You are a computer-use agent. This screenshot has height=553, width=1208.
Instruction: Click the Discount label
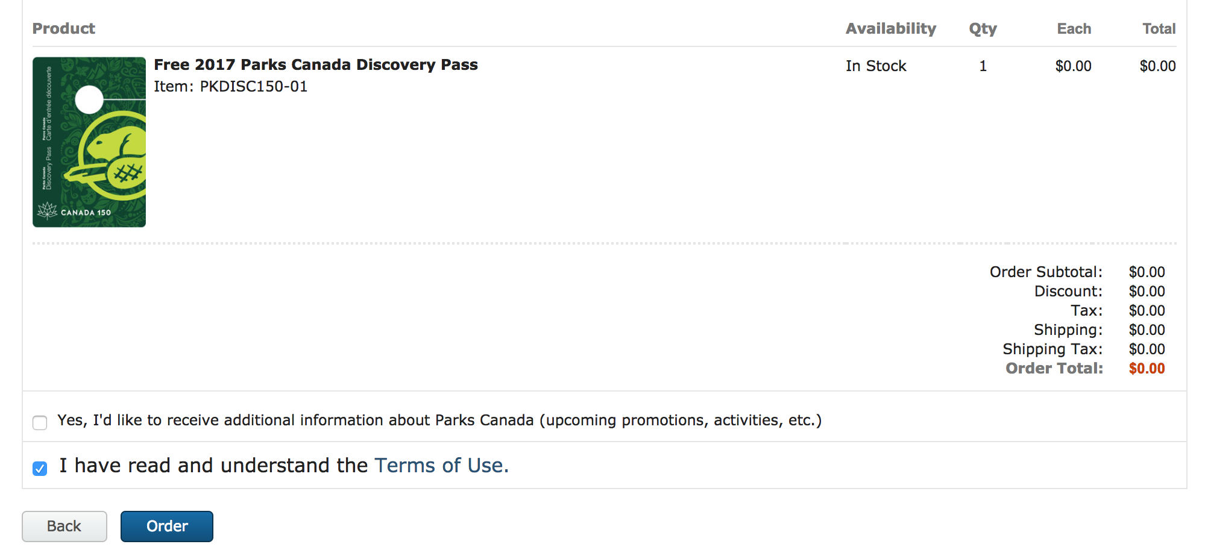[1068, 291]
